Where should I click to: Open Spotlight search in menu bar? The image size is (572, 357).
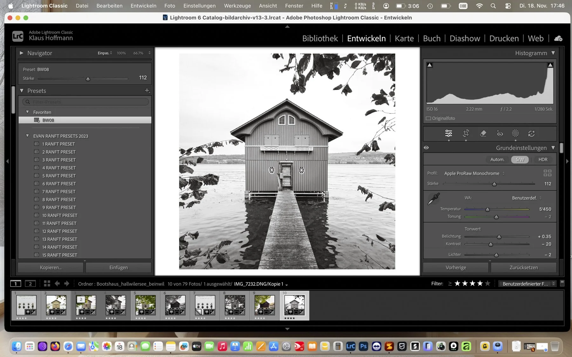(x=493, y=6)
